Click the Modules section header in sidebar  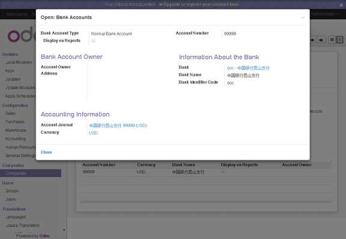10,54
